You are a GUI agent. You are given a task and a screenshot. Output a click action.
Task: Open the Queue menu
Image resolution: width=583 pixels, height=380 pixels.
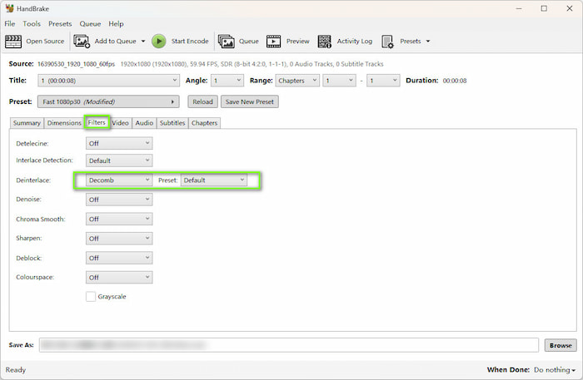click(90, 24)
